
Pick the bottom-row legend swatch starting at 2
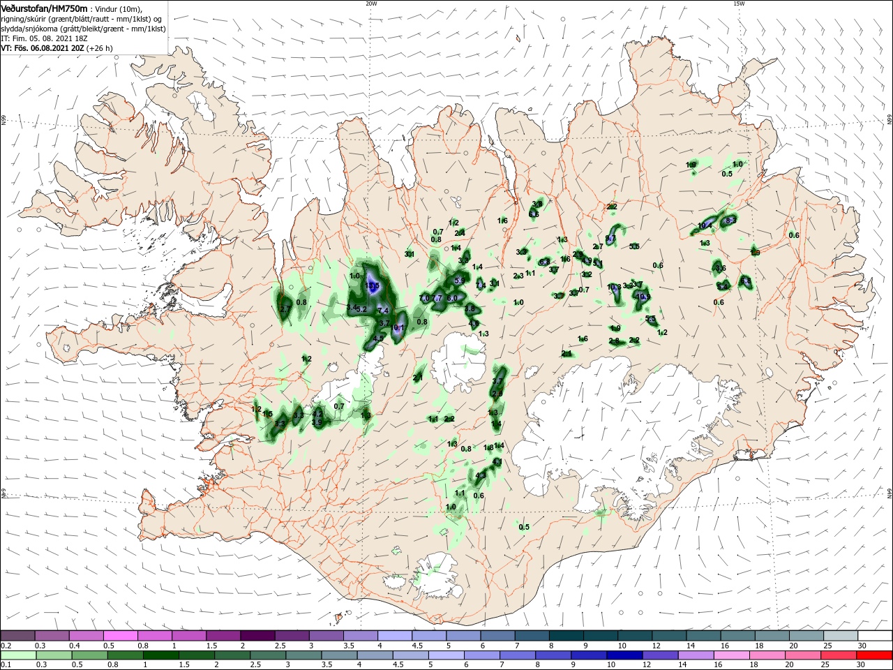pos(234,656)
